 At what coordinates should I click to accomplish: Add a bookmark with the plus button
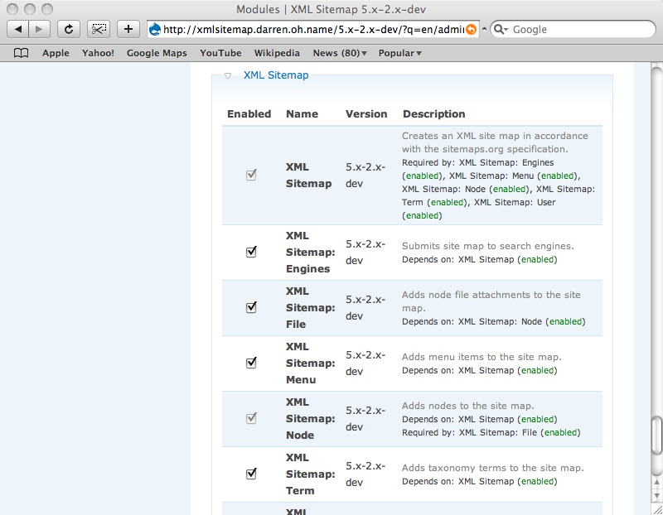click(x=128, y=29)
